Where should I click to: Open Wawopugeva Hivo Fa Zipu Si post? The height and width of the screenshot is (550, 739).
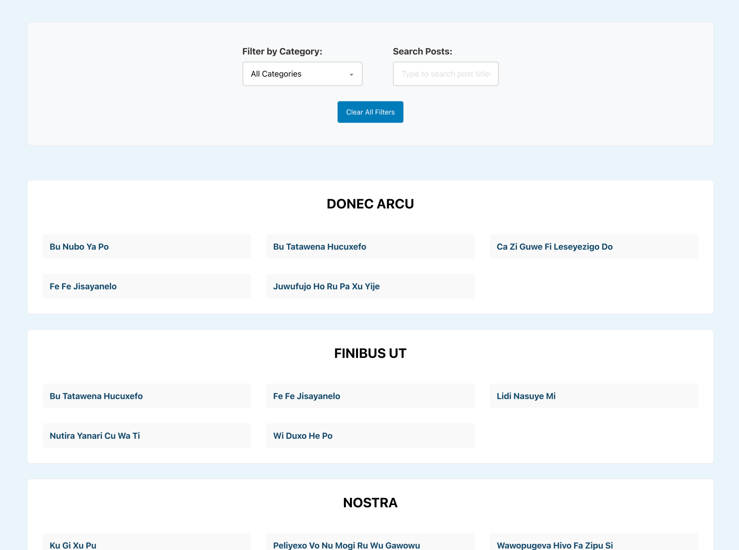click(555, 545)
